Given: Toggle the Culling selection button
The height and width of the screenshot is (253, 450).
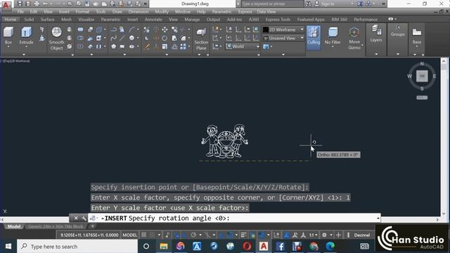Looking at the screenshot, I should tap(314, 37).
